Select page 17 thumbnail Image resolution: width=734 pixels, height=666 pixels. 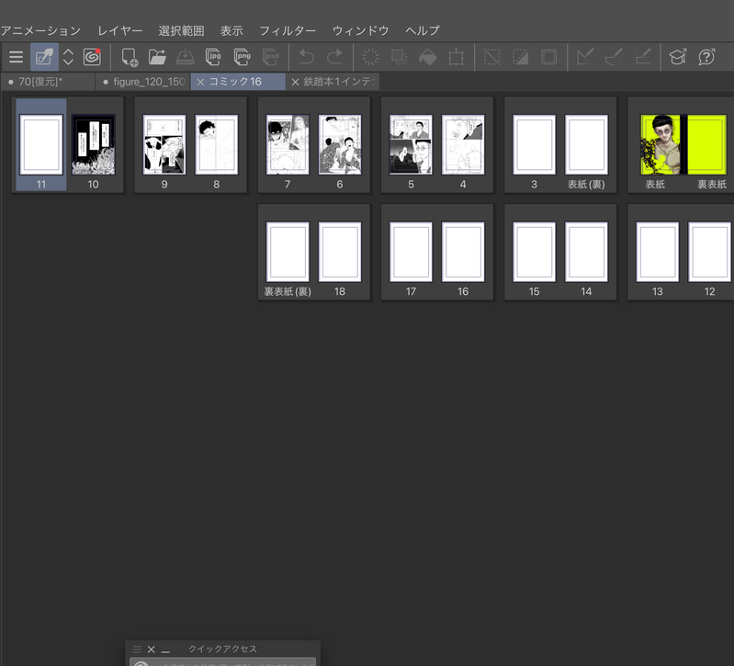(411, 252)
